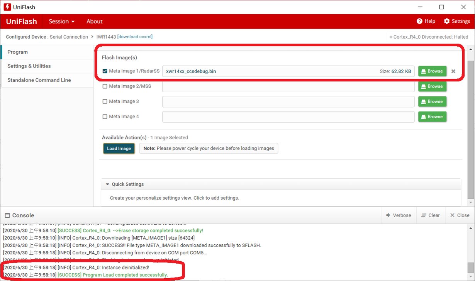Click the IWR1443 device name
Image resolution: width=475 pixels, height=281 pixels.
[106, 37]
